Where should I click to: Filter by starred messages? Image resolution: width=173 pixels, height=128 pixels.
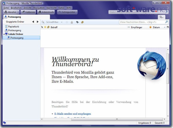click(67, 22)
